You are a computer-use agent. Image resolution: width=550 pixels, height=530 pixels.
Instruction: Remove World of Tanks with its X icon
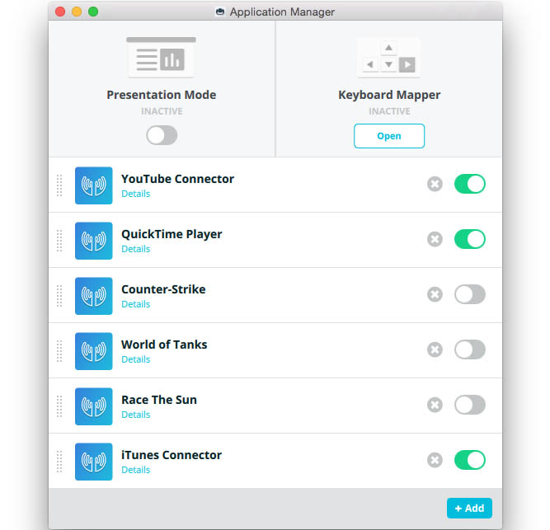point(435,349)
